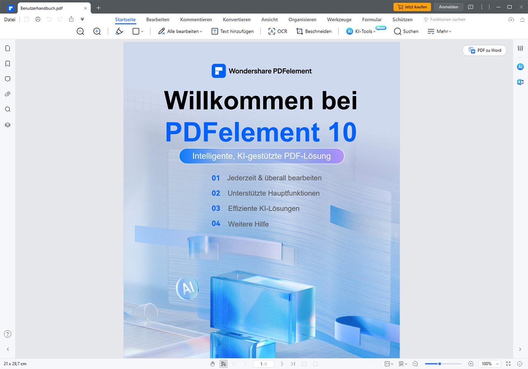Open the page fit mode dropdown
Viewport: 528px width, 369px height.
[389, 364]
